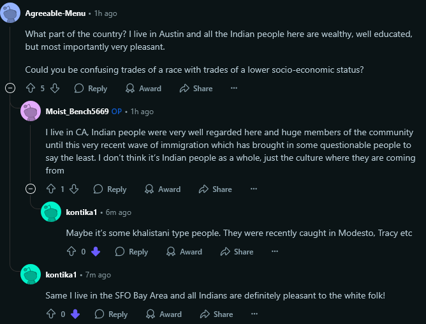Remove downvote on kontika1's Modesto comment
Image resolution: width=426 pixels, height=324 pixels.
tap(96, 251)
